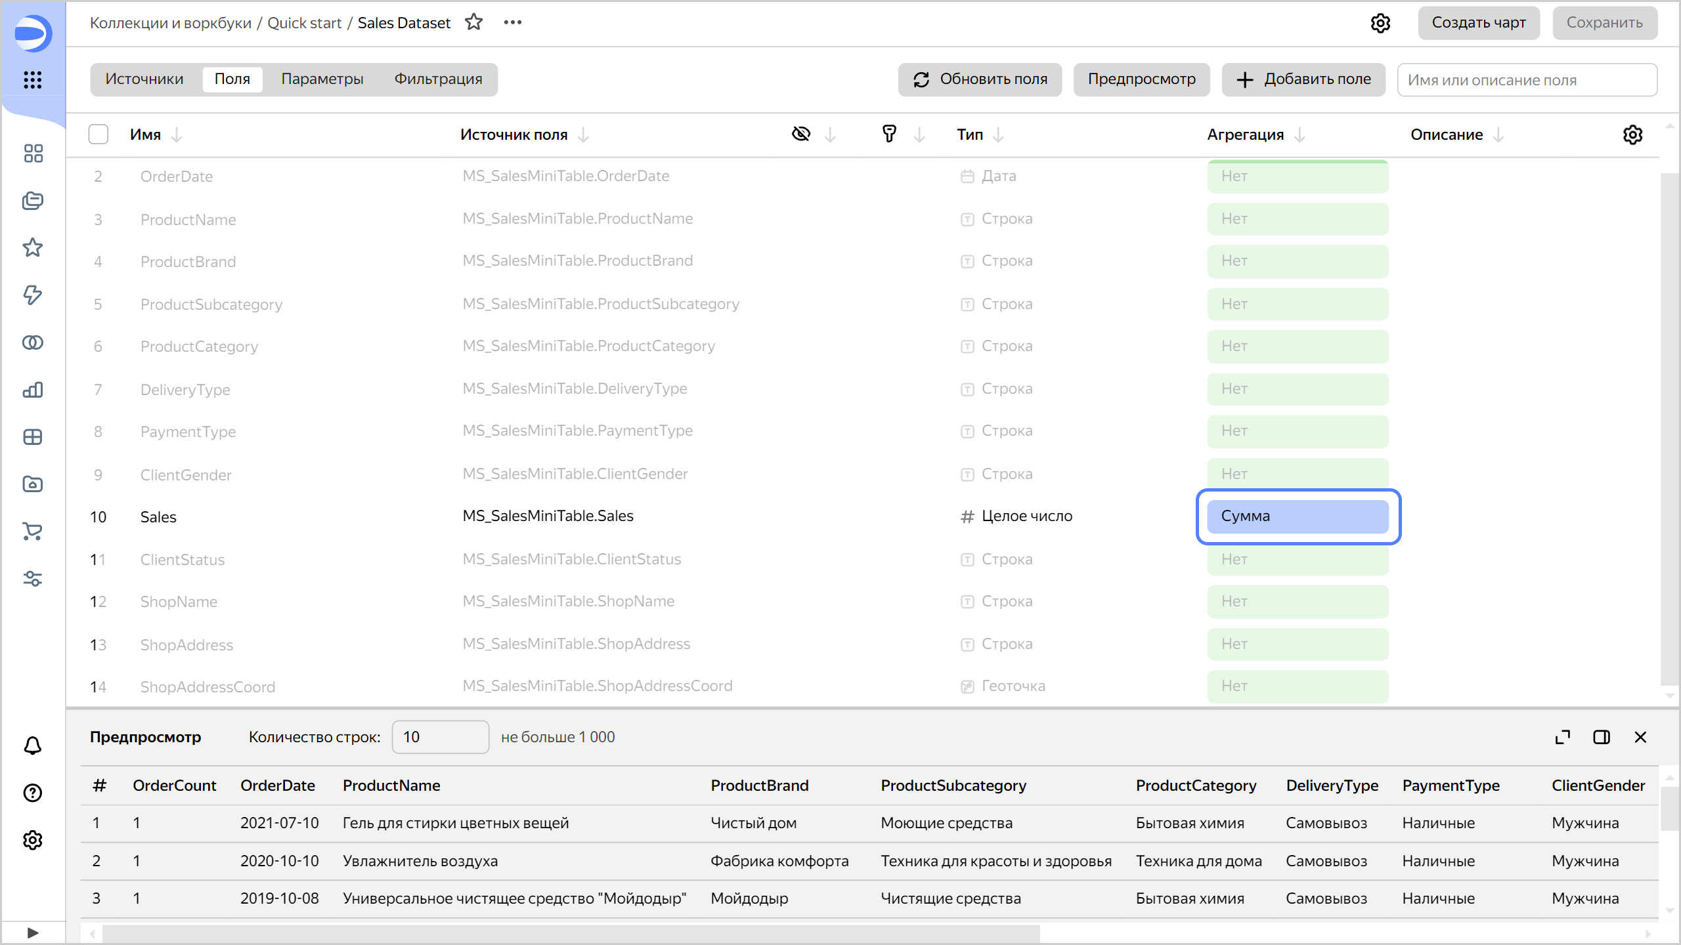
Task: Open dataset settings via the gear icon
Action: [x=1381, y=22]
